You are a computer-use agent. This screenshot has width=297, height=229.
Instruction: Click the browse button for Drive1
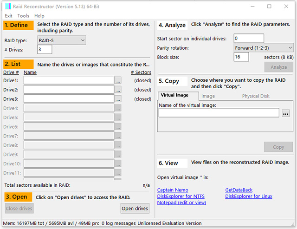(x=118, y=81)
